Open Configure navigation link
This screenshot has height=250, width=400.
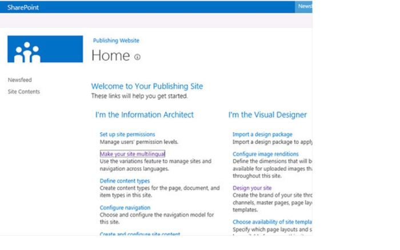(125, 208)
